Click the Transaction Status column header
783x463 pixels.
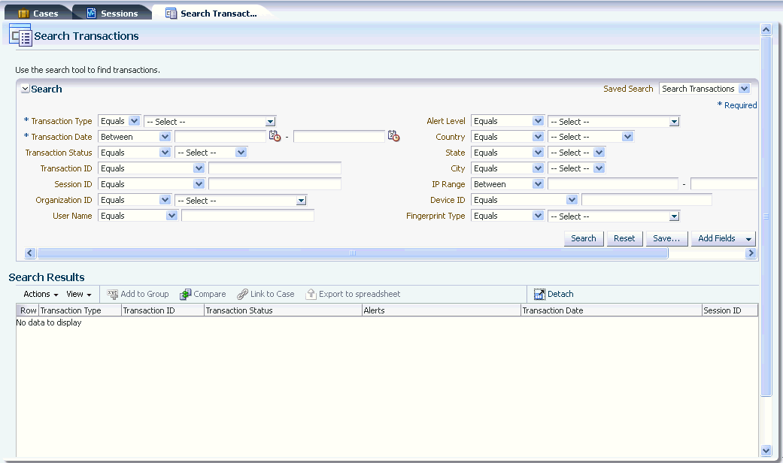click(x=283, y=310)
